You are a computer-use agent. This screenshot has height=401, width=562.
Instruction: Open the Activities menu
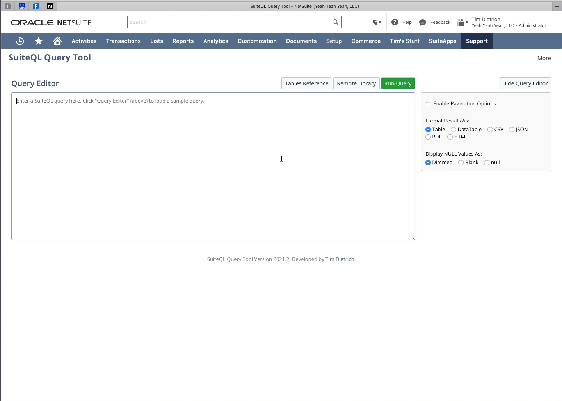click(x=84, y=41)
